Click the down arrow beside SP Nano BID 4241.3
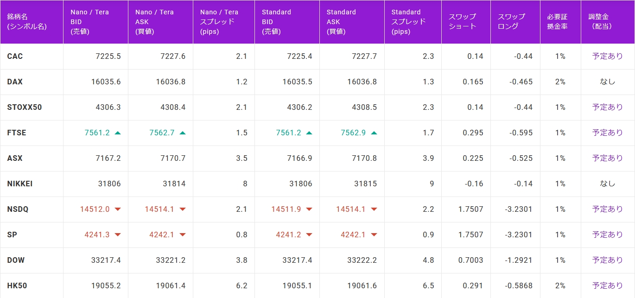635x298 pixels. 118,235
